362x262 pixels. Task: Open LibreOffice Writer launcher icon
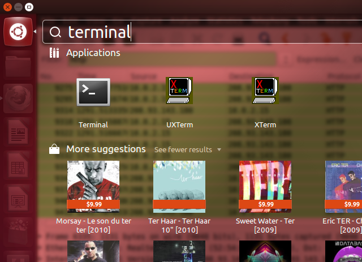[18, 132]
